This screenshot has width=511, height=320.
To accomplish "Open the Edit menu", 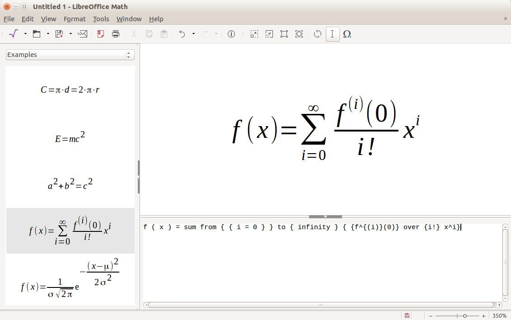I will point(28,19).
